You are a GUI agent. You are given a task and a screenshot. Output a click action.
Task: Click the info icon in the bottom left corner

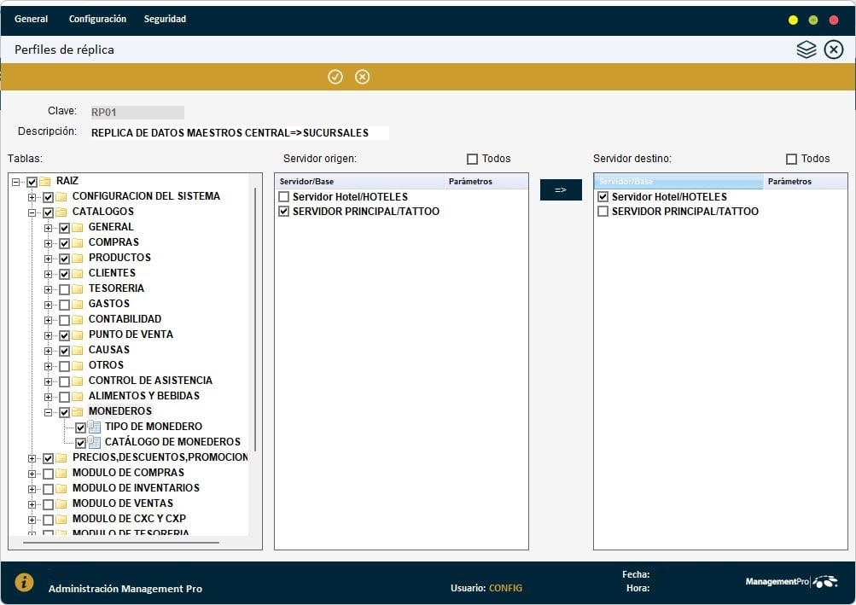click(x=24, y=582)
